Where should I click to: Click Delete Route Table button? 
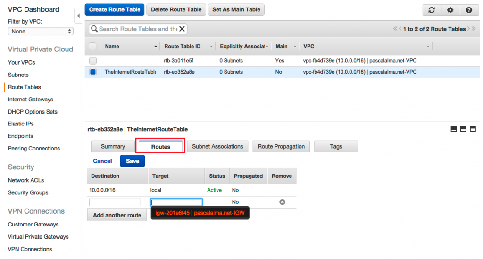point(176,9)
